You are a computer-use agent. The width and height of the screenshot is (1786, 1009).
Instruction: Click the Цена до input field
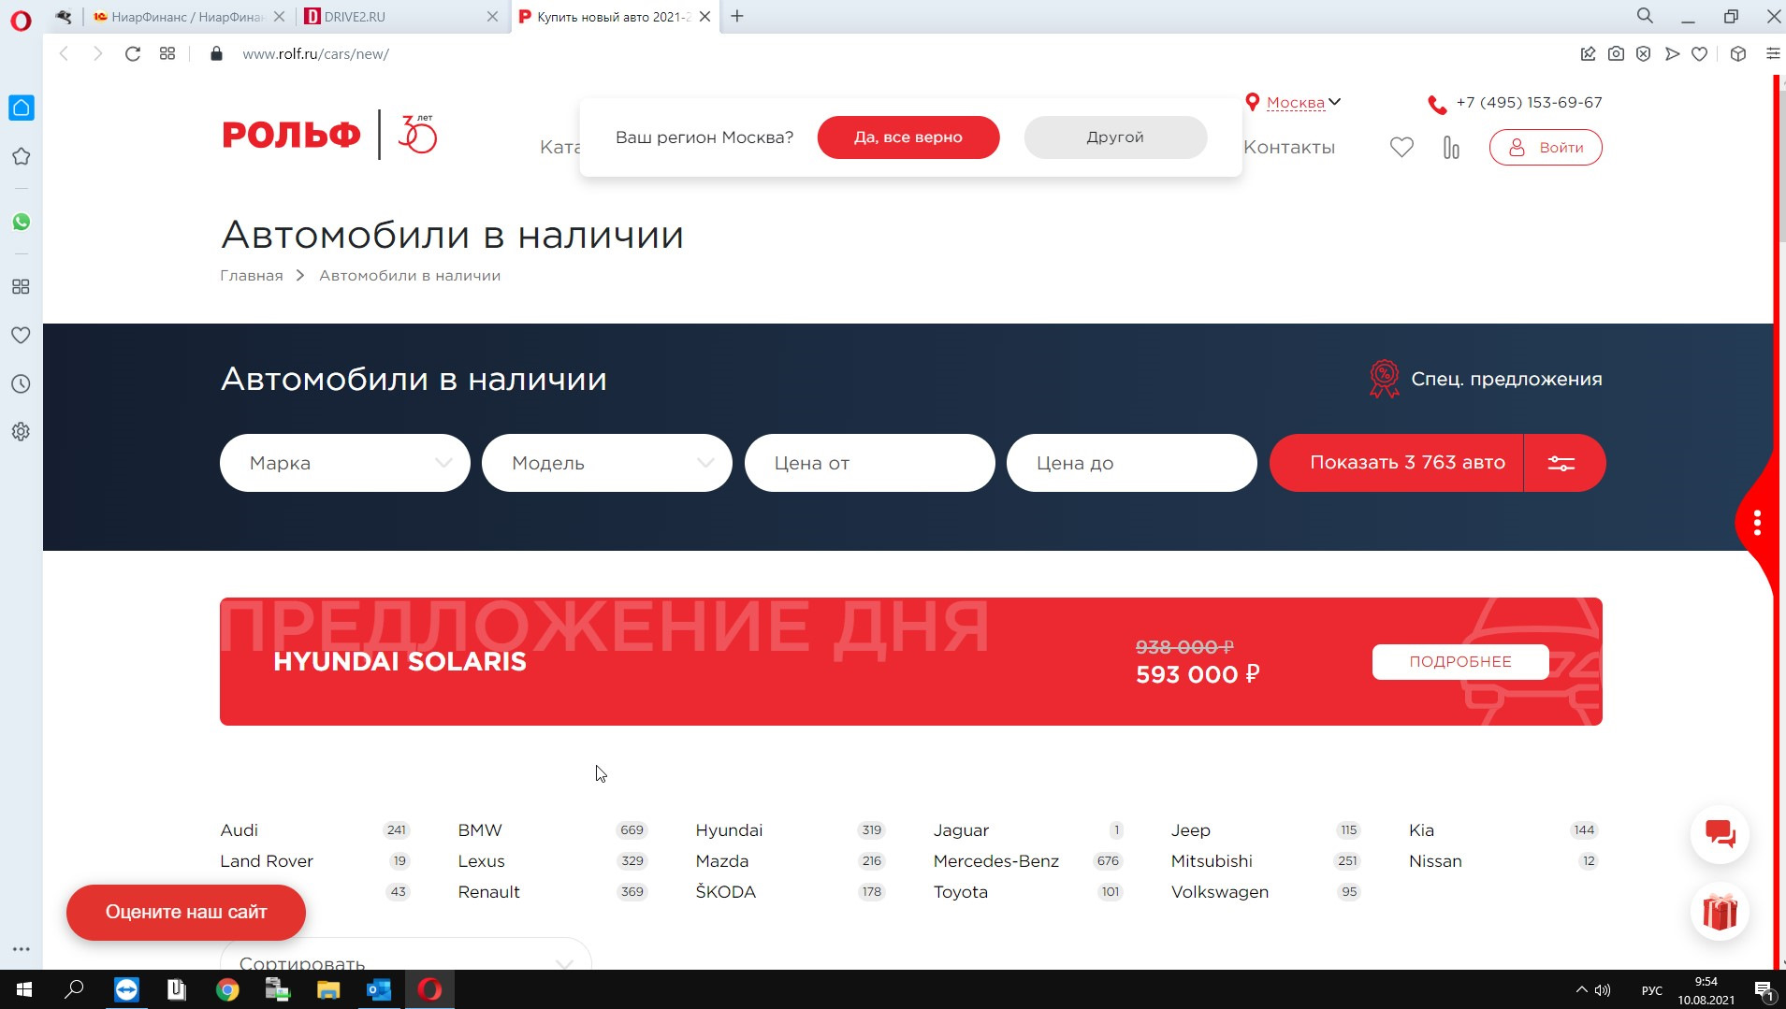[1132, 463]
